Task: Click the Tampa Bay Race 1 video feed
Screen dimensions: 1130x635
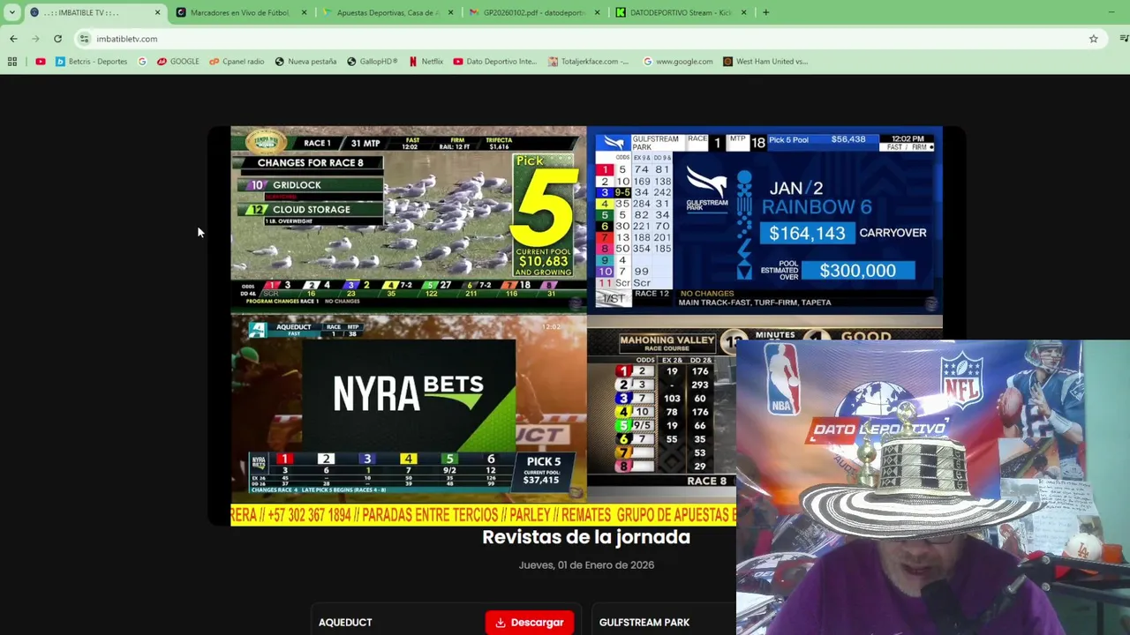Action: click(408, 220)
